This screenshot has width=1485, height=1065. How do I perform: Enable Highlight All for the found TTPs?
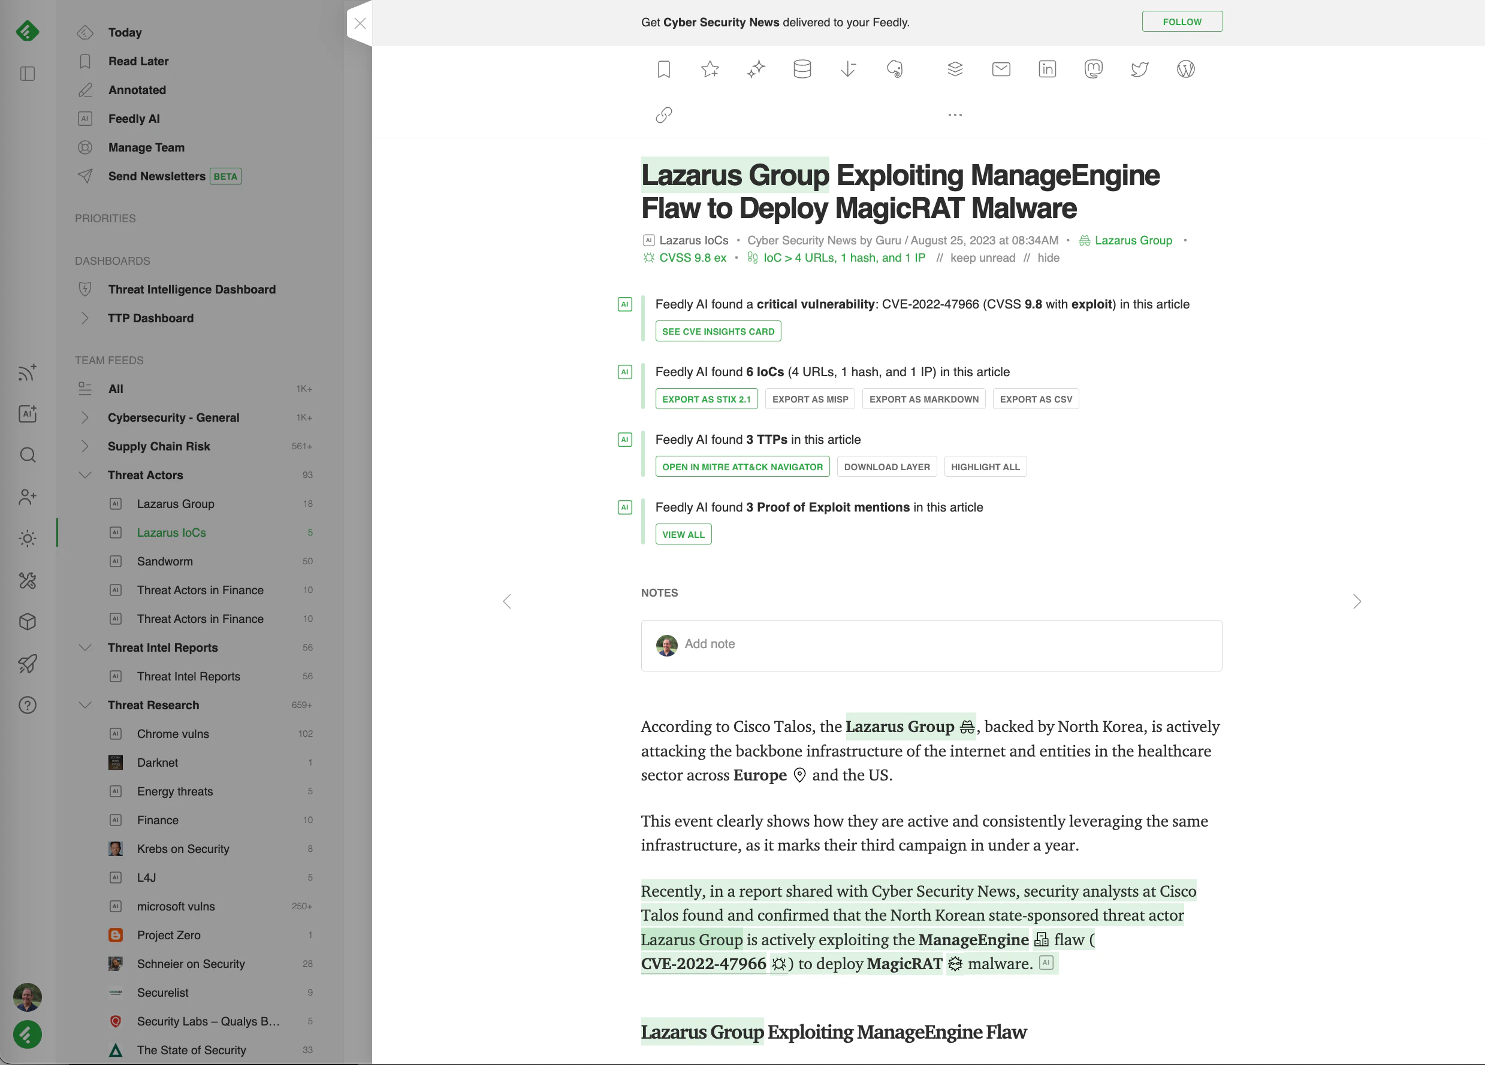coord(985,466)
